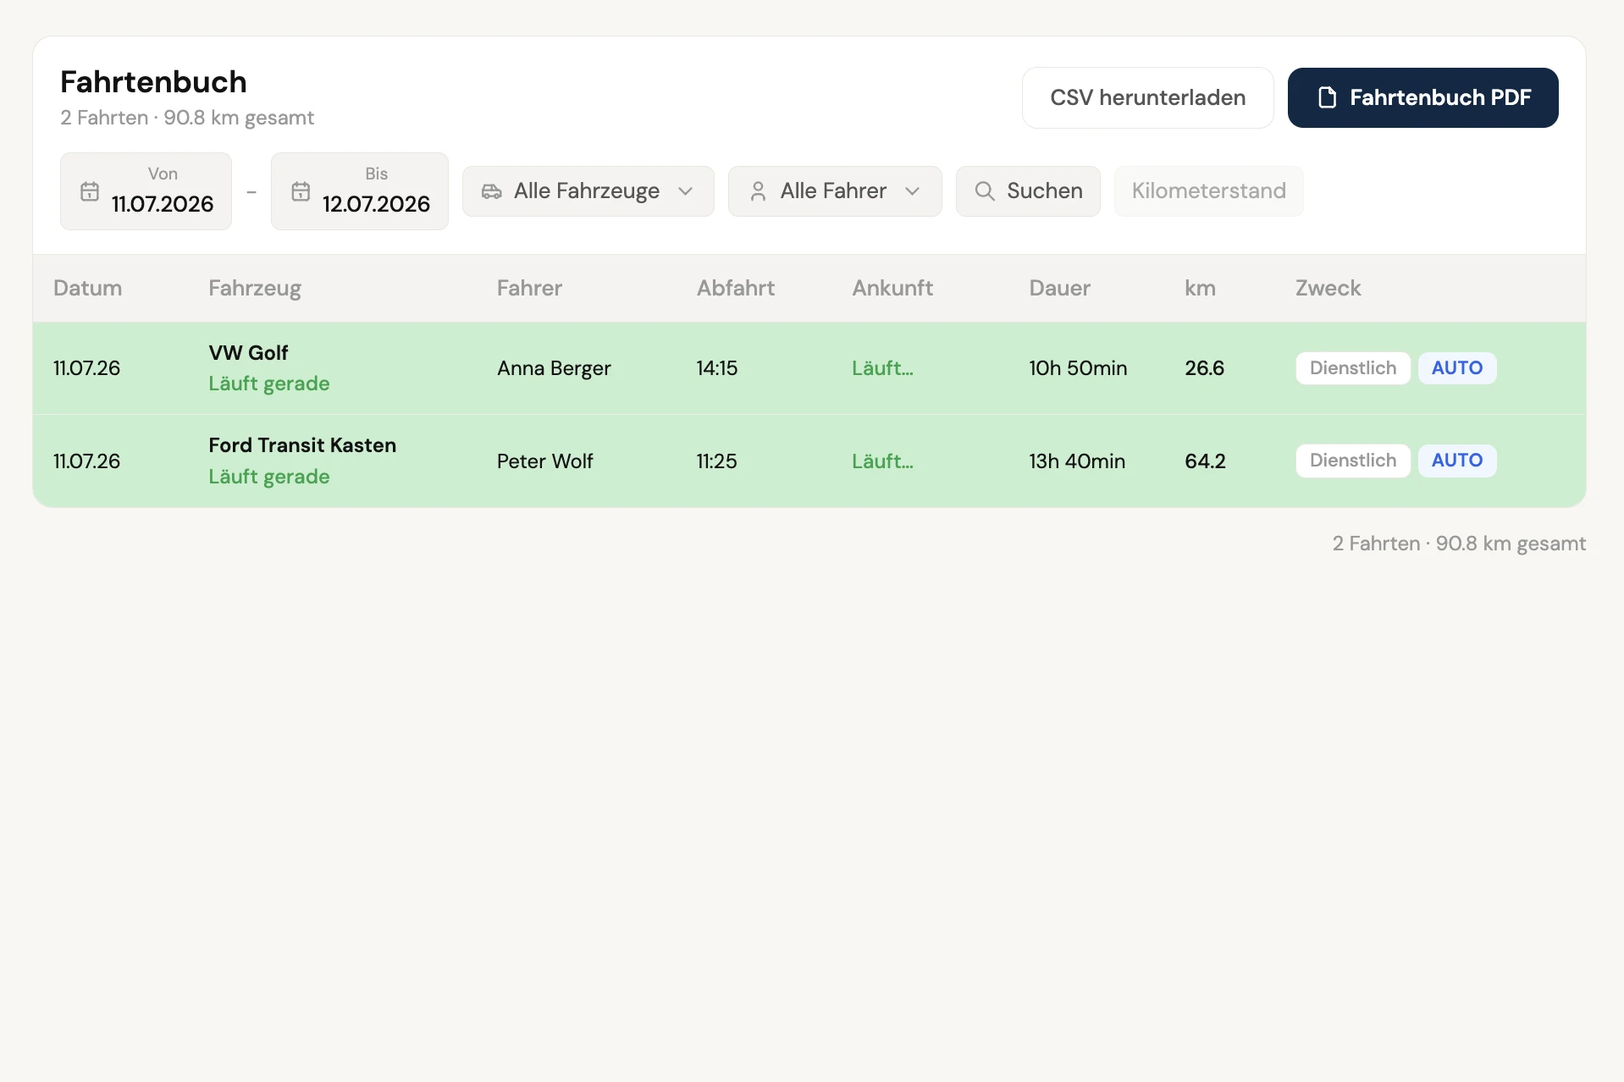Viewport: 1624px width, 1082px height.
Task: Click Läuft gerade status under Ford Transit Kasten
Action: [x=269, y=477]
